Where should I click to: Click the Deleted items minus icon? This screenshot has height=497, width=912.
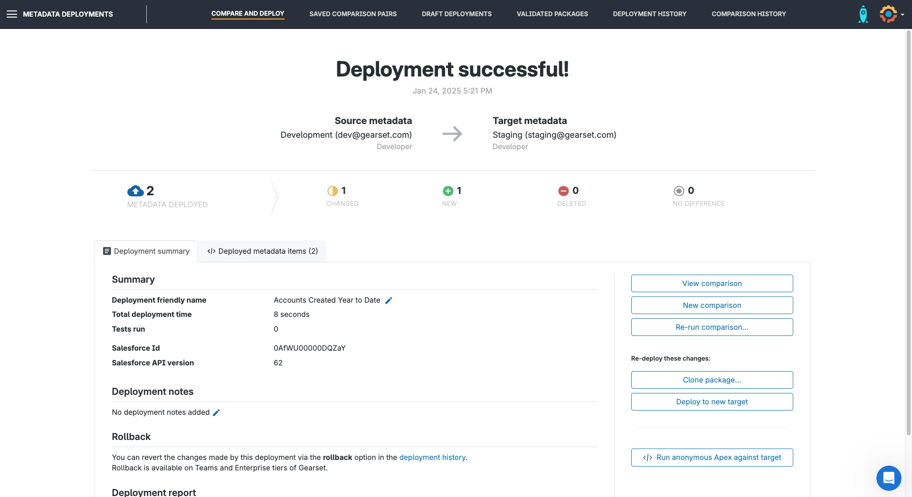click(x=563, y=191)
